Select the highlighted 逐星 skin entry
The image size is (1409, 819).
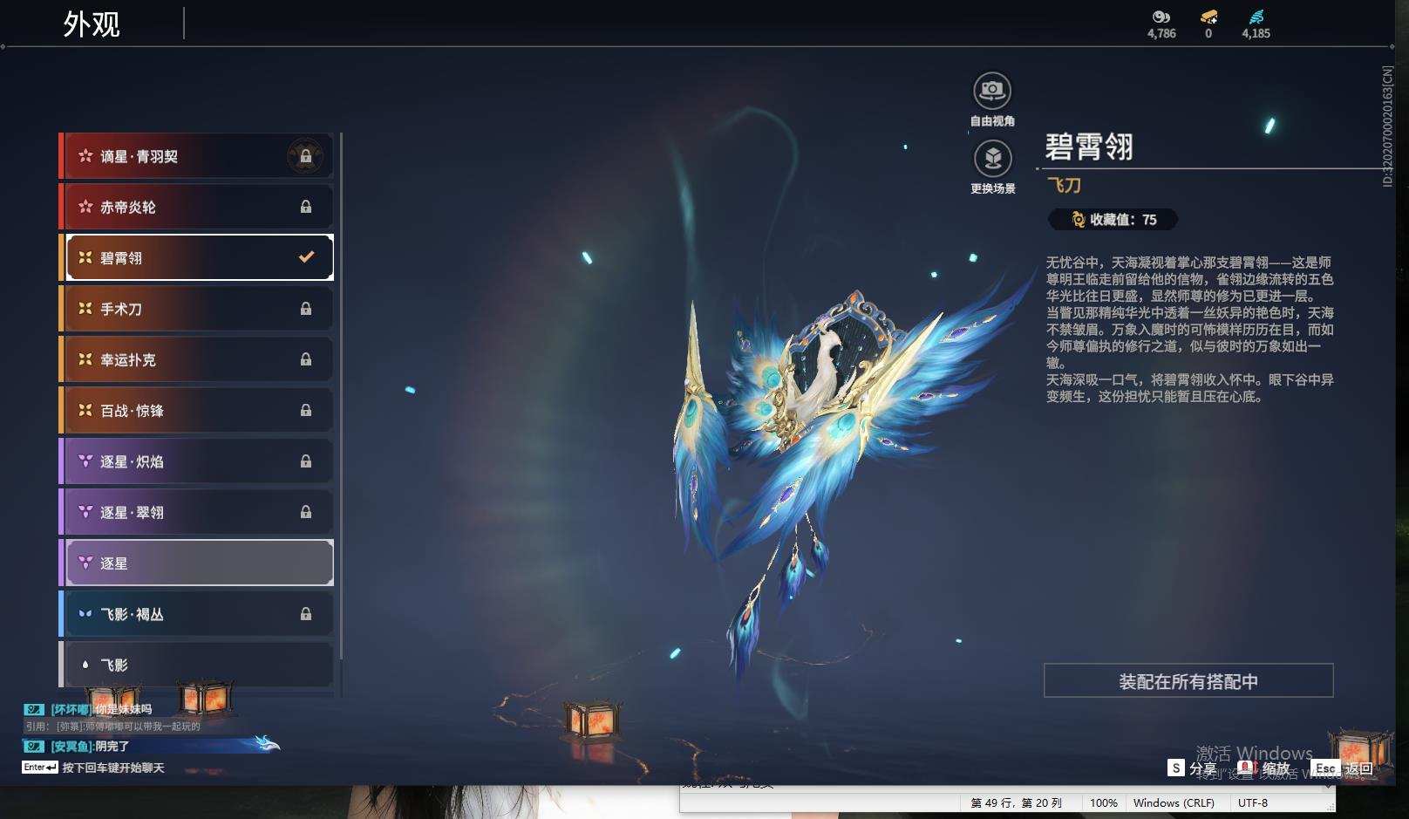[196, 563]
